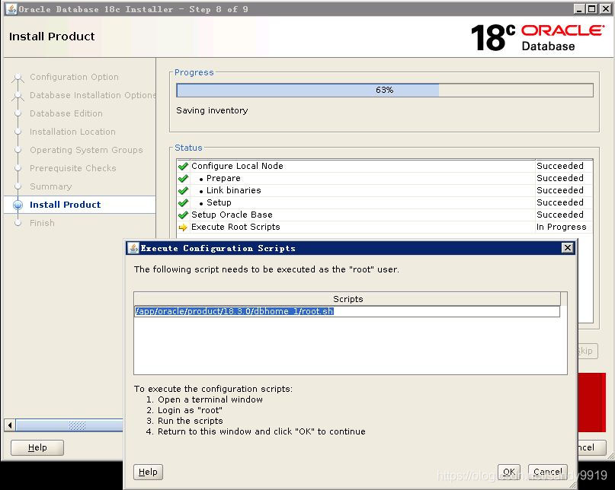
Task: Select the Finish step in sidebar
Action: [42, 223]
